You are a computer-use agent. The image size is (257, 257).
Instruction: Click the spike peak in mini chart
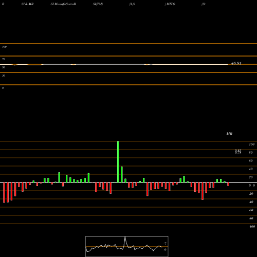125,237
